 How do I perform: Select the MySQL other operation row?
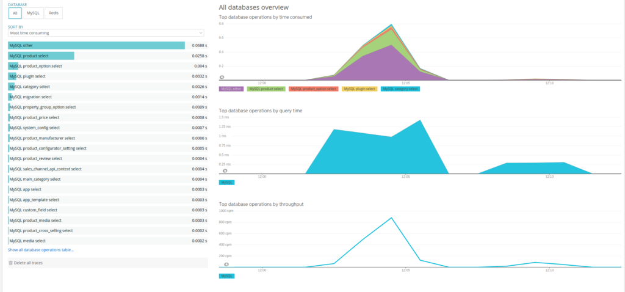[x=96, y=46]
